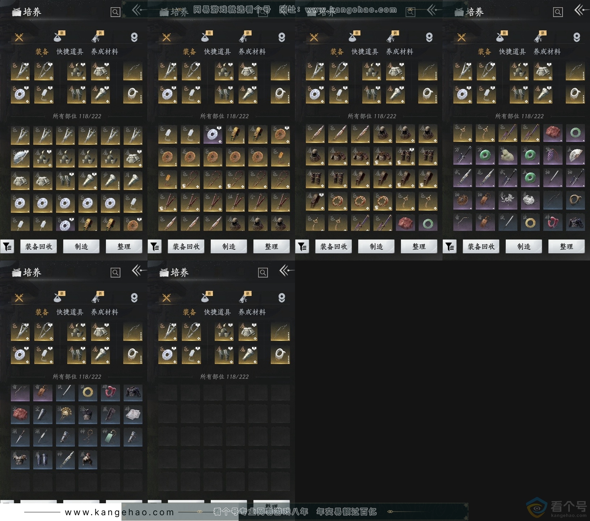Screen dimensions: 590x521
Task: Select purple-backed jade disc in second top panel
Action: pyautogui.click(x=213, y=134)
